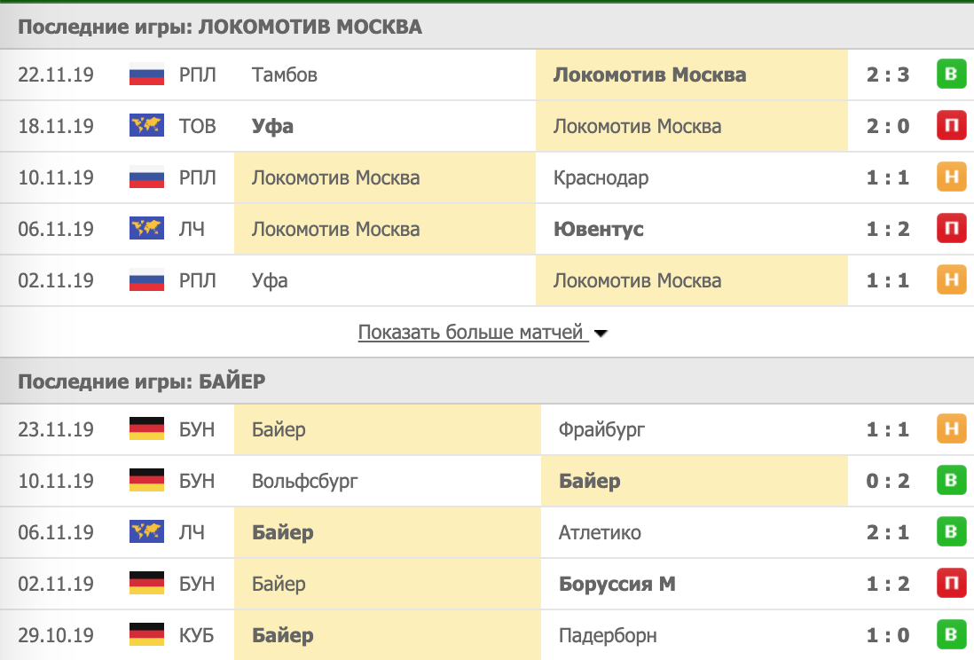Click the orange Н badge for Краснодар match
Image resolution: width=974 pixels, height=660 pixels.
tap(951, 177)
